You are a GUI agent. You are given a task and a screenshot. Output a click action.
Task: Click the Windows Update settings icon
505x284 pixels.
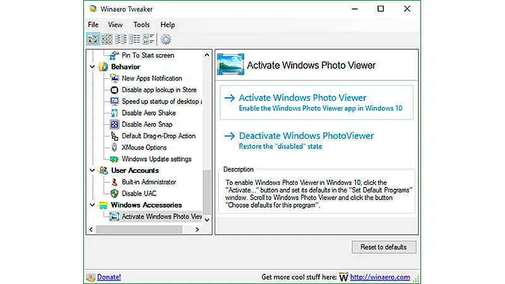[x=114, y=159]
